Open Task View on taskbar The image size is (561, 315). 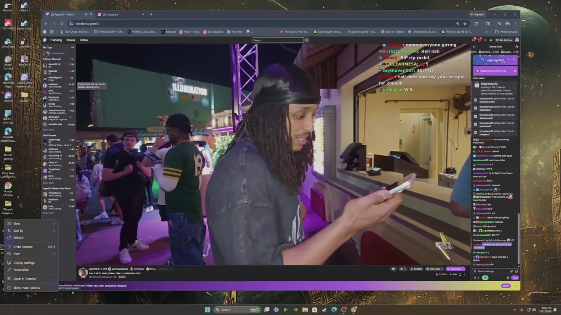click(266, 310)
